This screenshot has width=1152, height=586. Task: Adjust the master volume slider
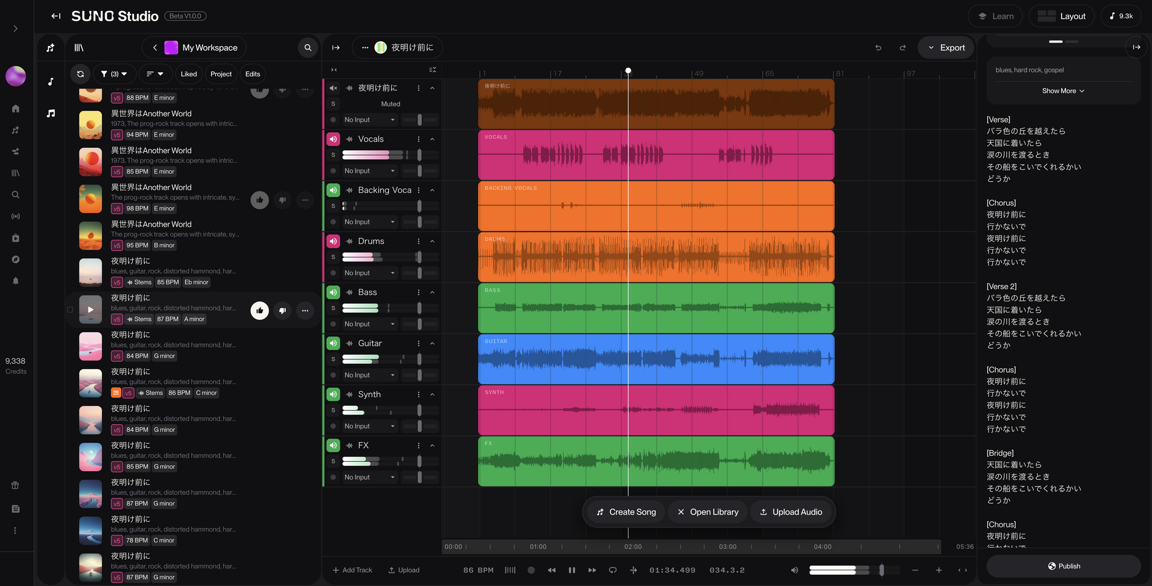844,570
